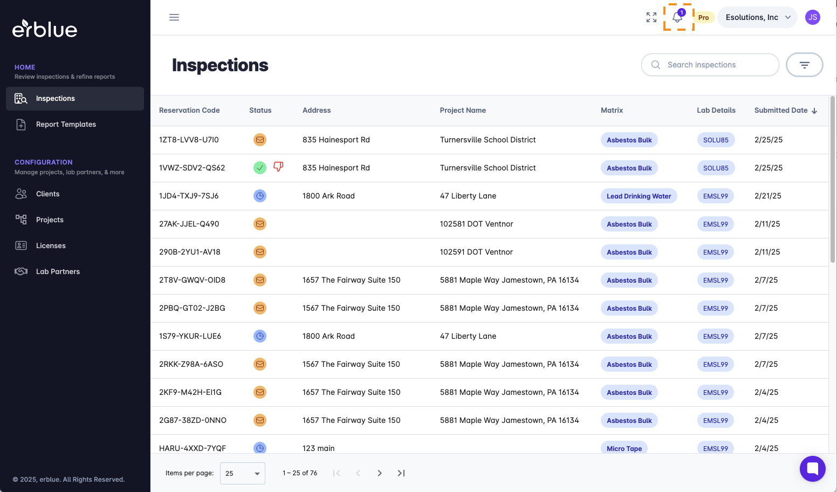Click the clock status icon for 1JD4-TXJ9-7SJ6
Screen dimensions: 837x492
click(260, 196)
